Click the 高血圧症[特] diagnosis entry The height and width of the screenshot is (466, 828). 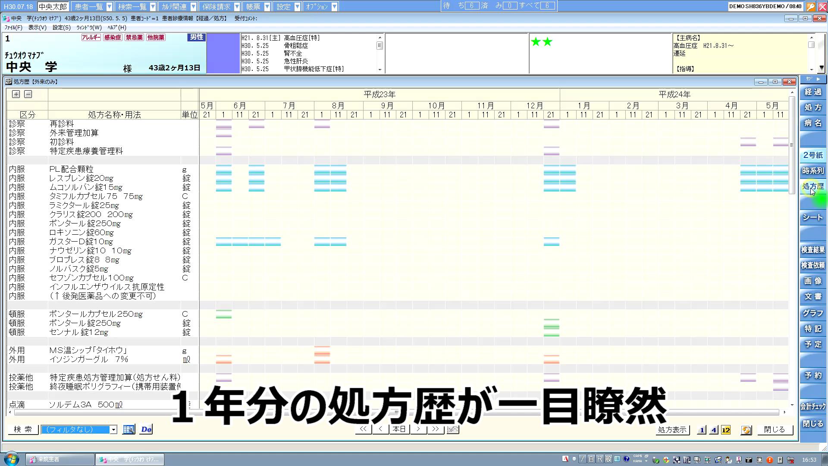pos(302,38)
